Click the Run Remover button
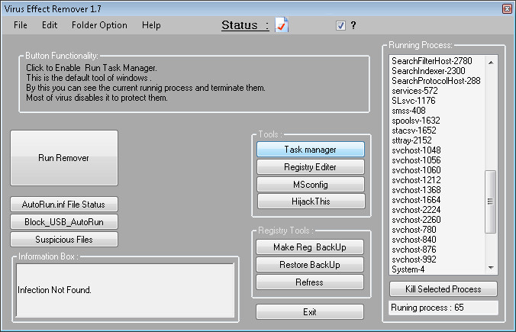This screenshot has height=332, width=516. pos(64,158)
